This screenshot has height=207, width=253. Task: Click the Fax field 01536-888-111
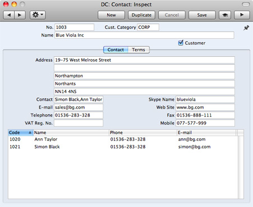pyautogui.click(x=205, y=115)
